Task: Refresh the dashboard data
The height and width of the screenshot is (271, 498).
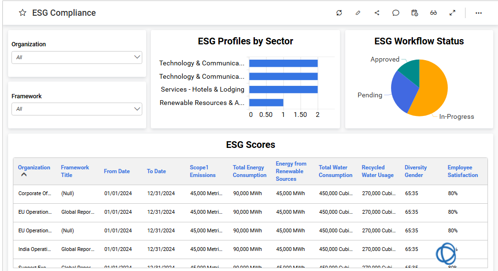Action: coord(339,13)
